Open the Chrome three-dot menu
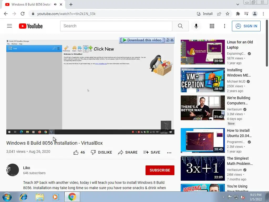 [x=263, y=14]
